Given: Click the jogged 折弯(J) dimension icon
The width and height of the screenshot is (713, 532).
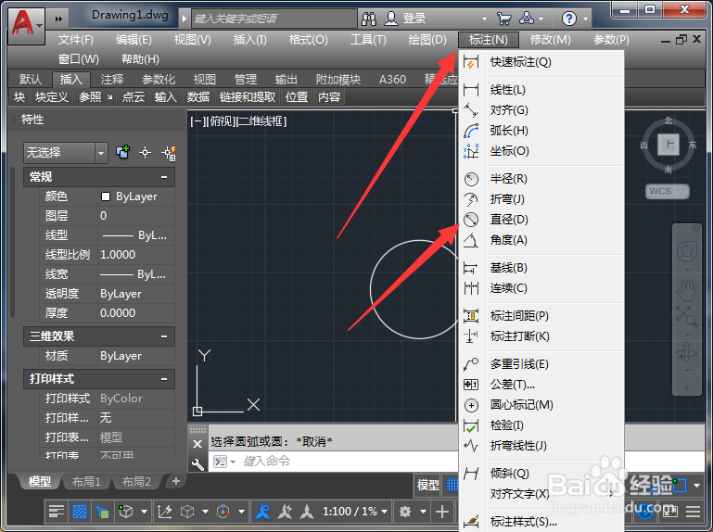Looking at the screenshot, I should (x=471, y=199).
